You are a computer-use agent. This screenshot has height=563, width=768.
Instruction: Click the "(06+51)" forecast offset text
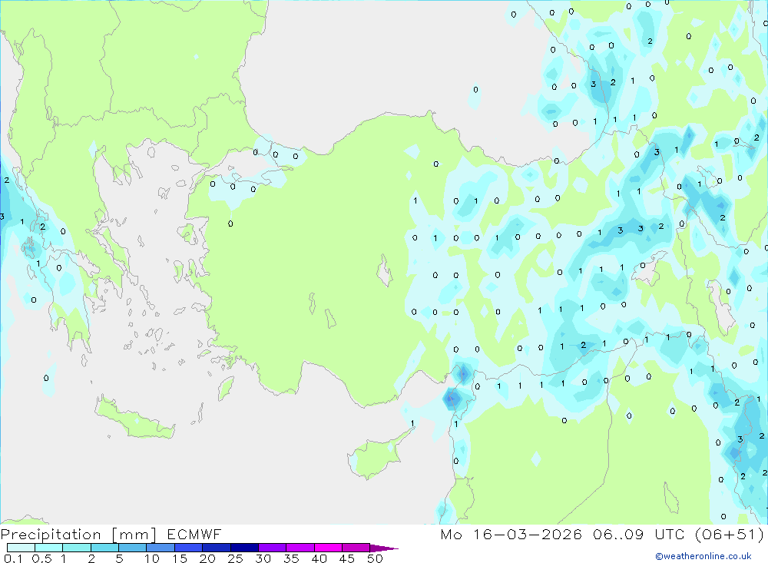tap(730, 534)
